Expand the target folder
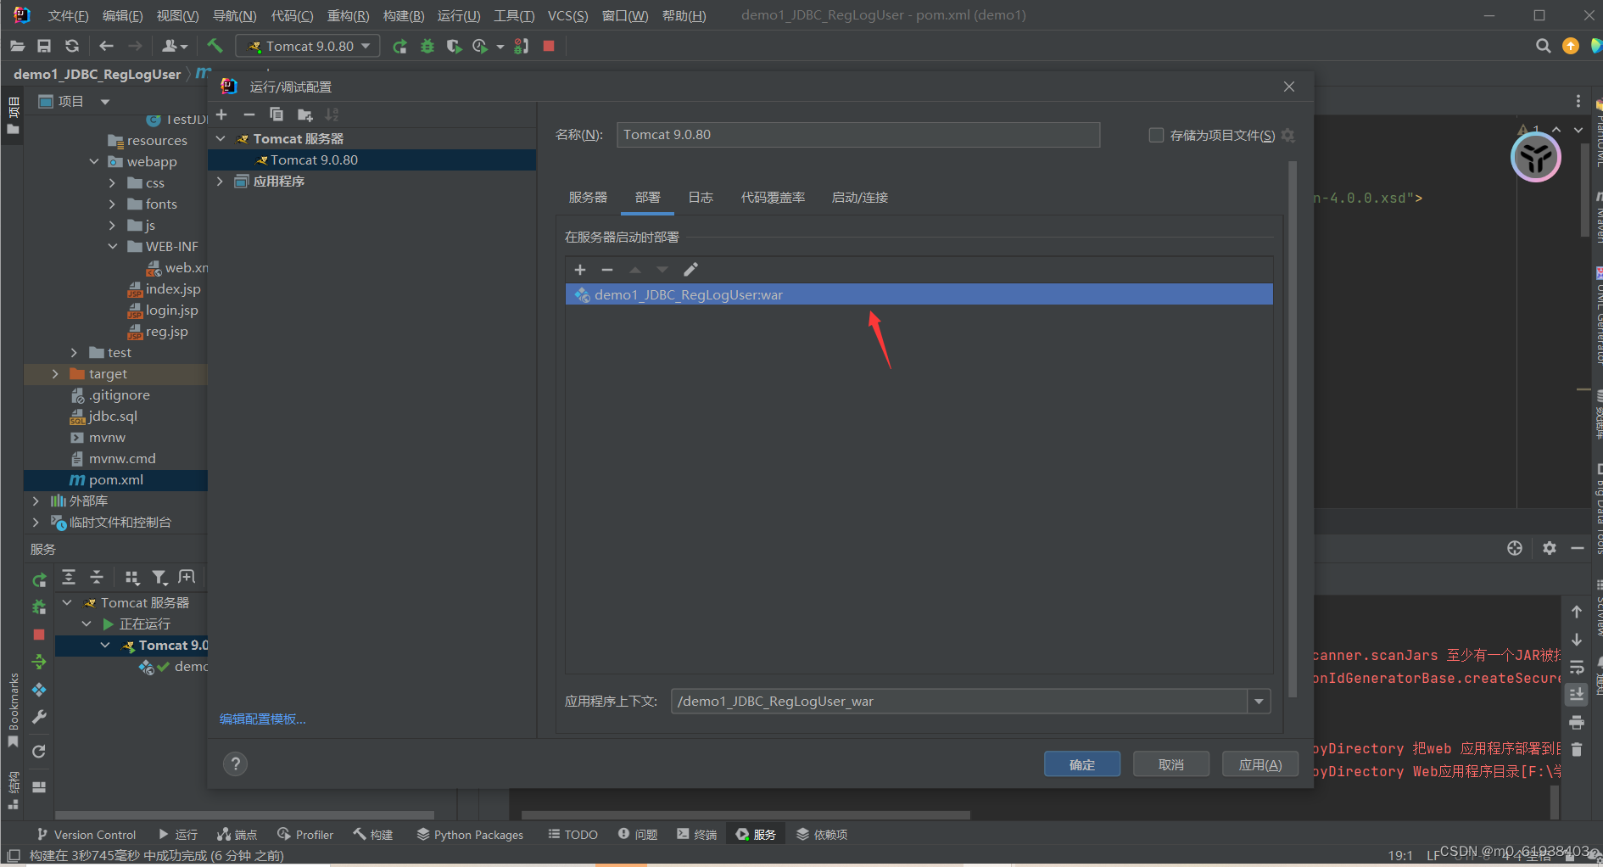The image size is (1603, 867). click(x=55, y=373)
